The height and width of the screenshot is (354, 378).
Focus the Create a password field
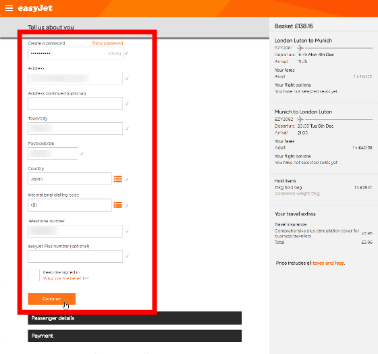pyautogui.click(x=76, y=53)
